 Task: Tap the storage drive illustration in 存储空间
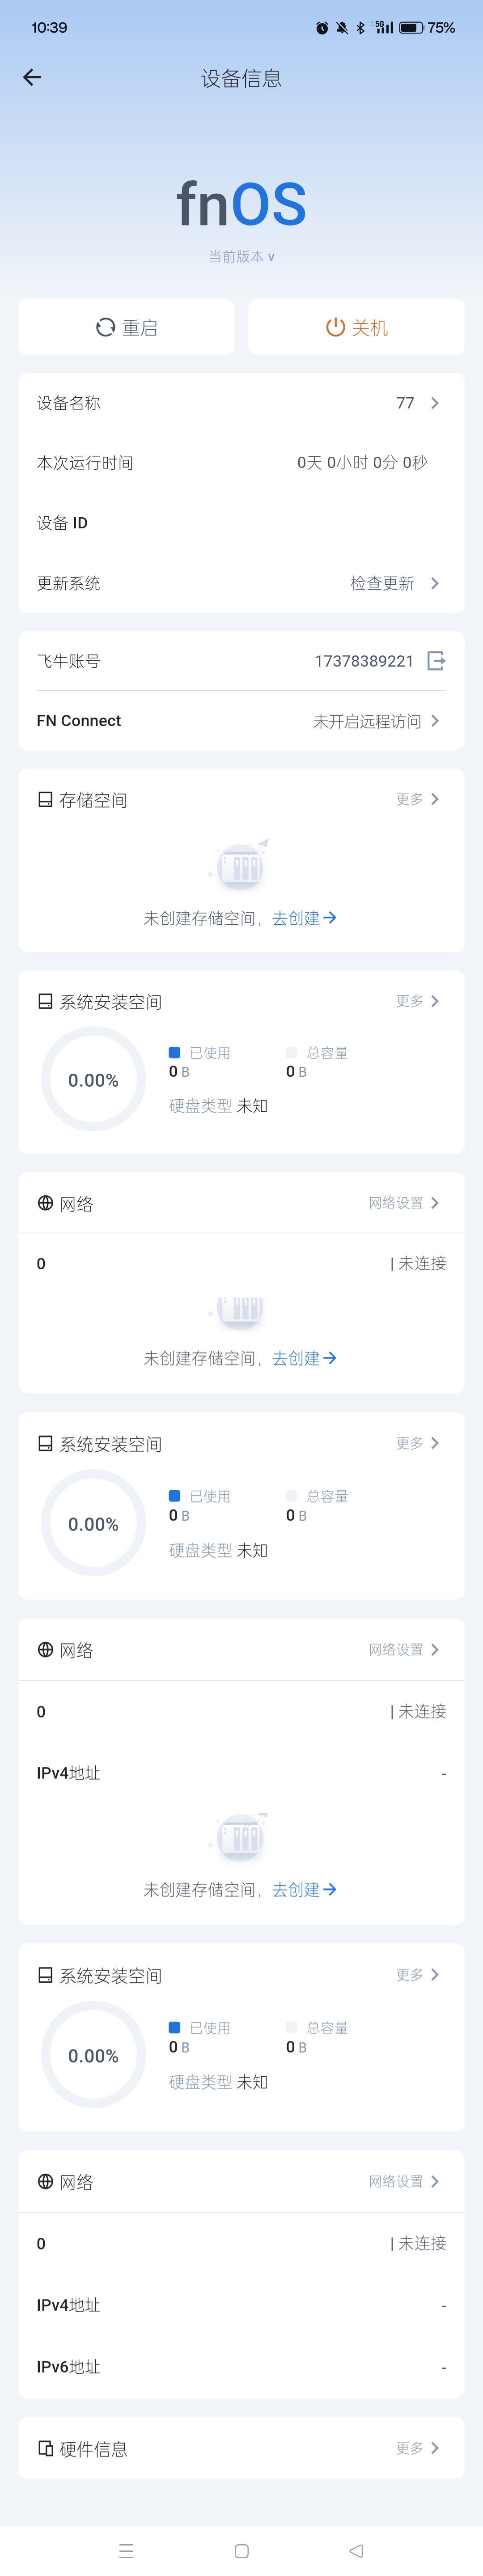tap(241, 865)
